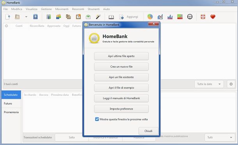Click the Open file toolbar icon

17,17
